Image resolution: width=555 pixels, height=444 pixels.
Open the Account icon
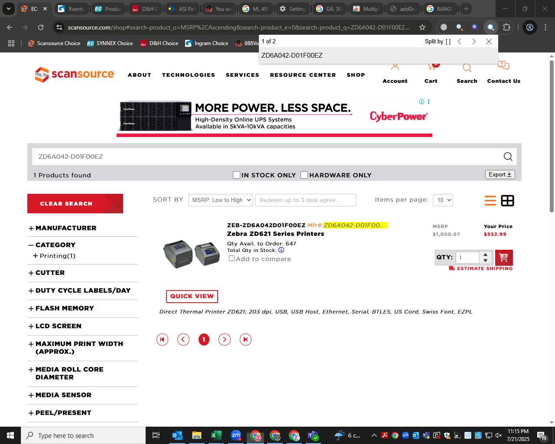(x=395, y=67)
